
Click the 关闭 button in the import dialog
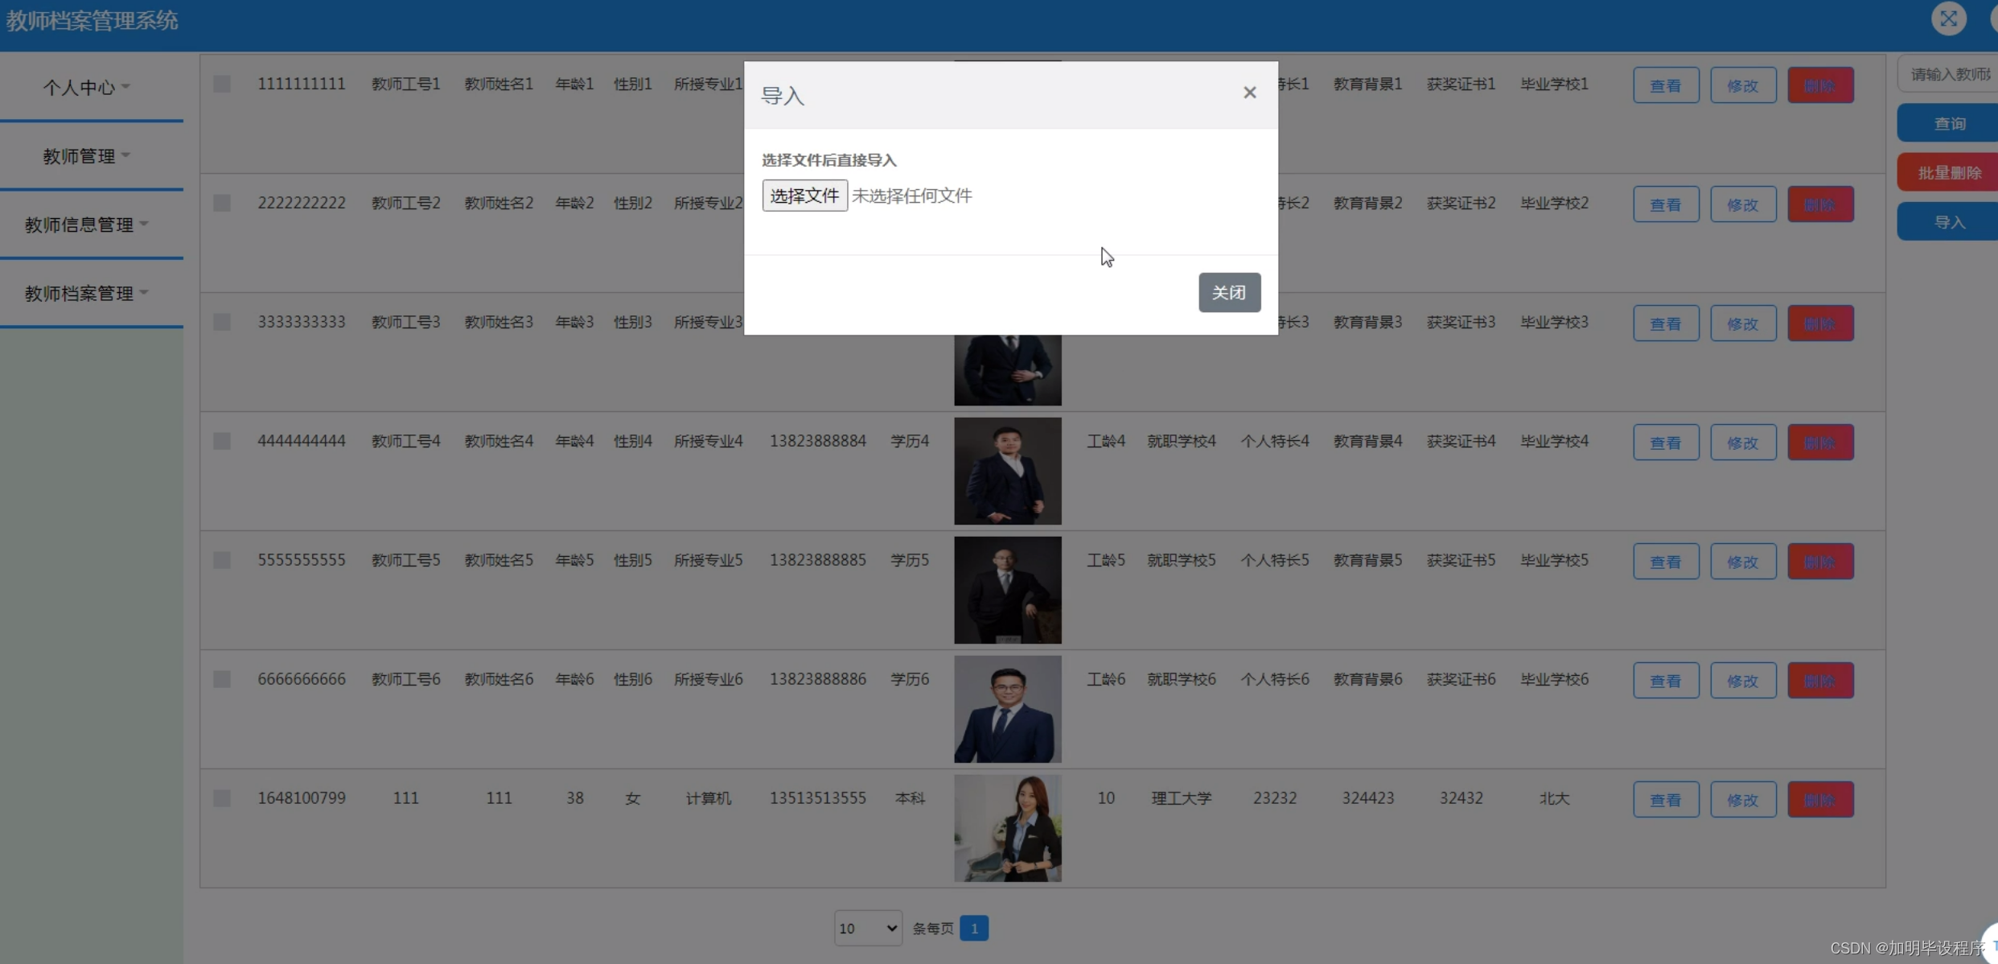1229,292
